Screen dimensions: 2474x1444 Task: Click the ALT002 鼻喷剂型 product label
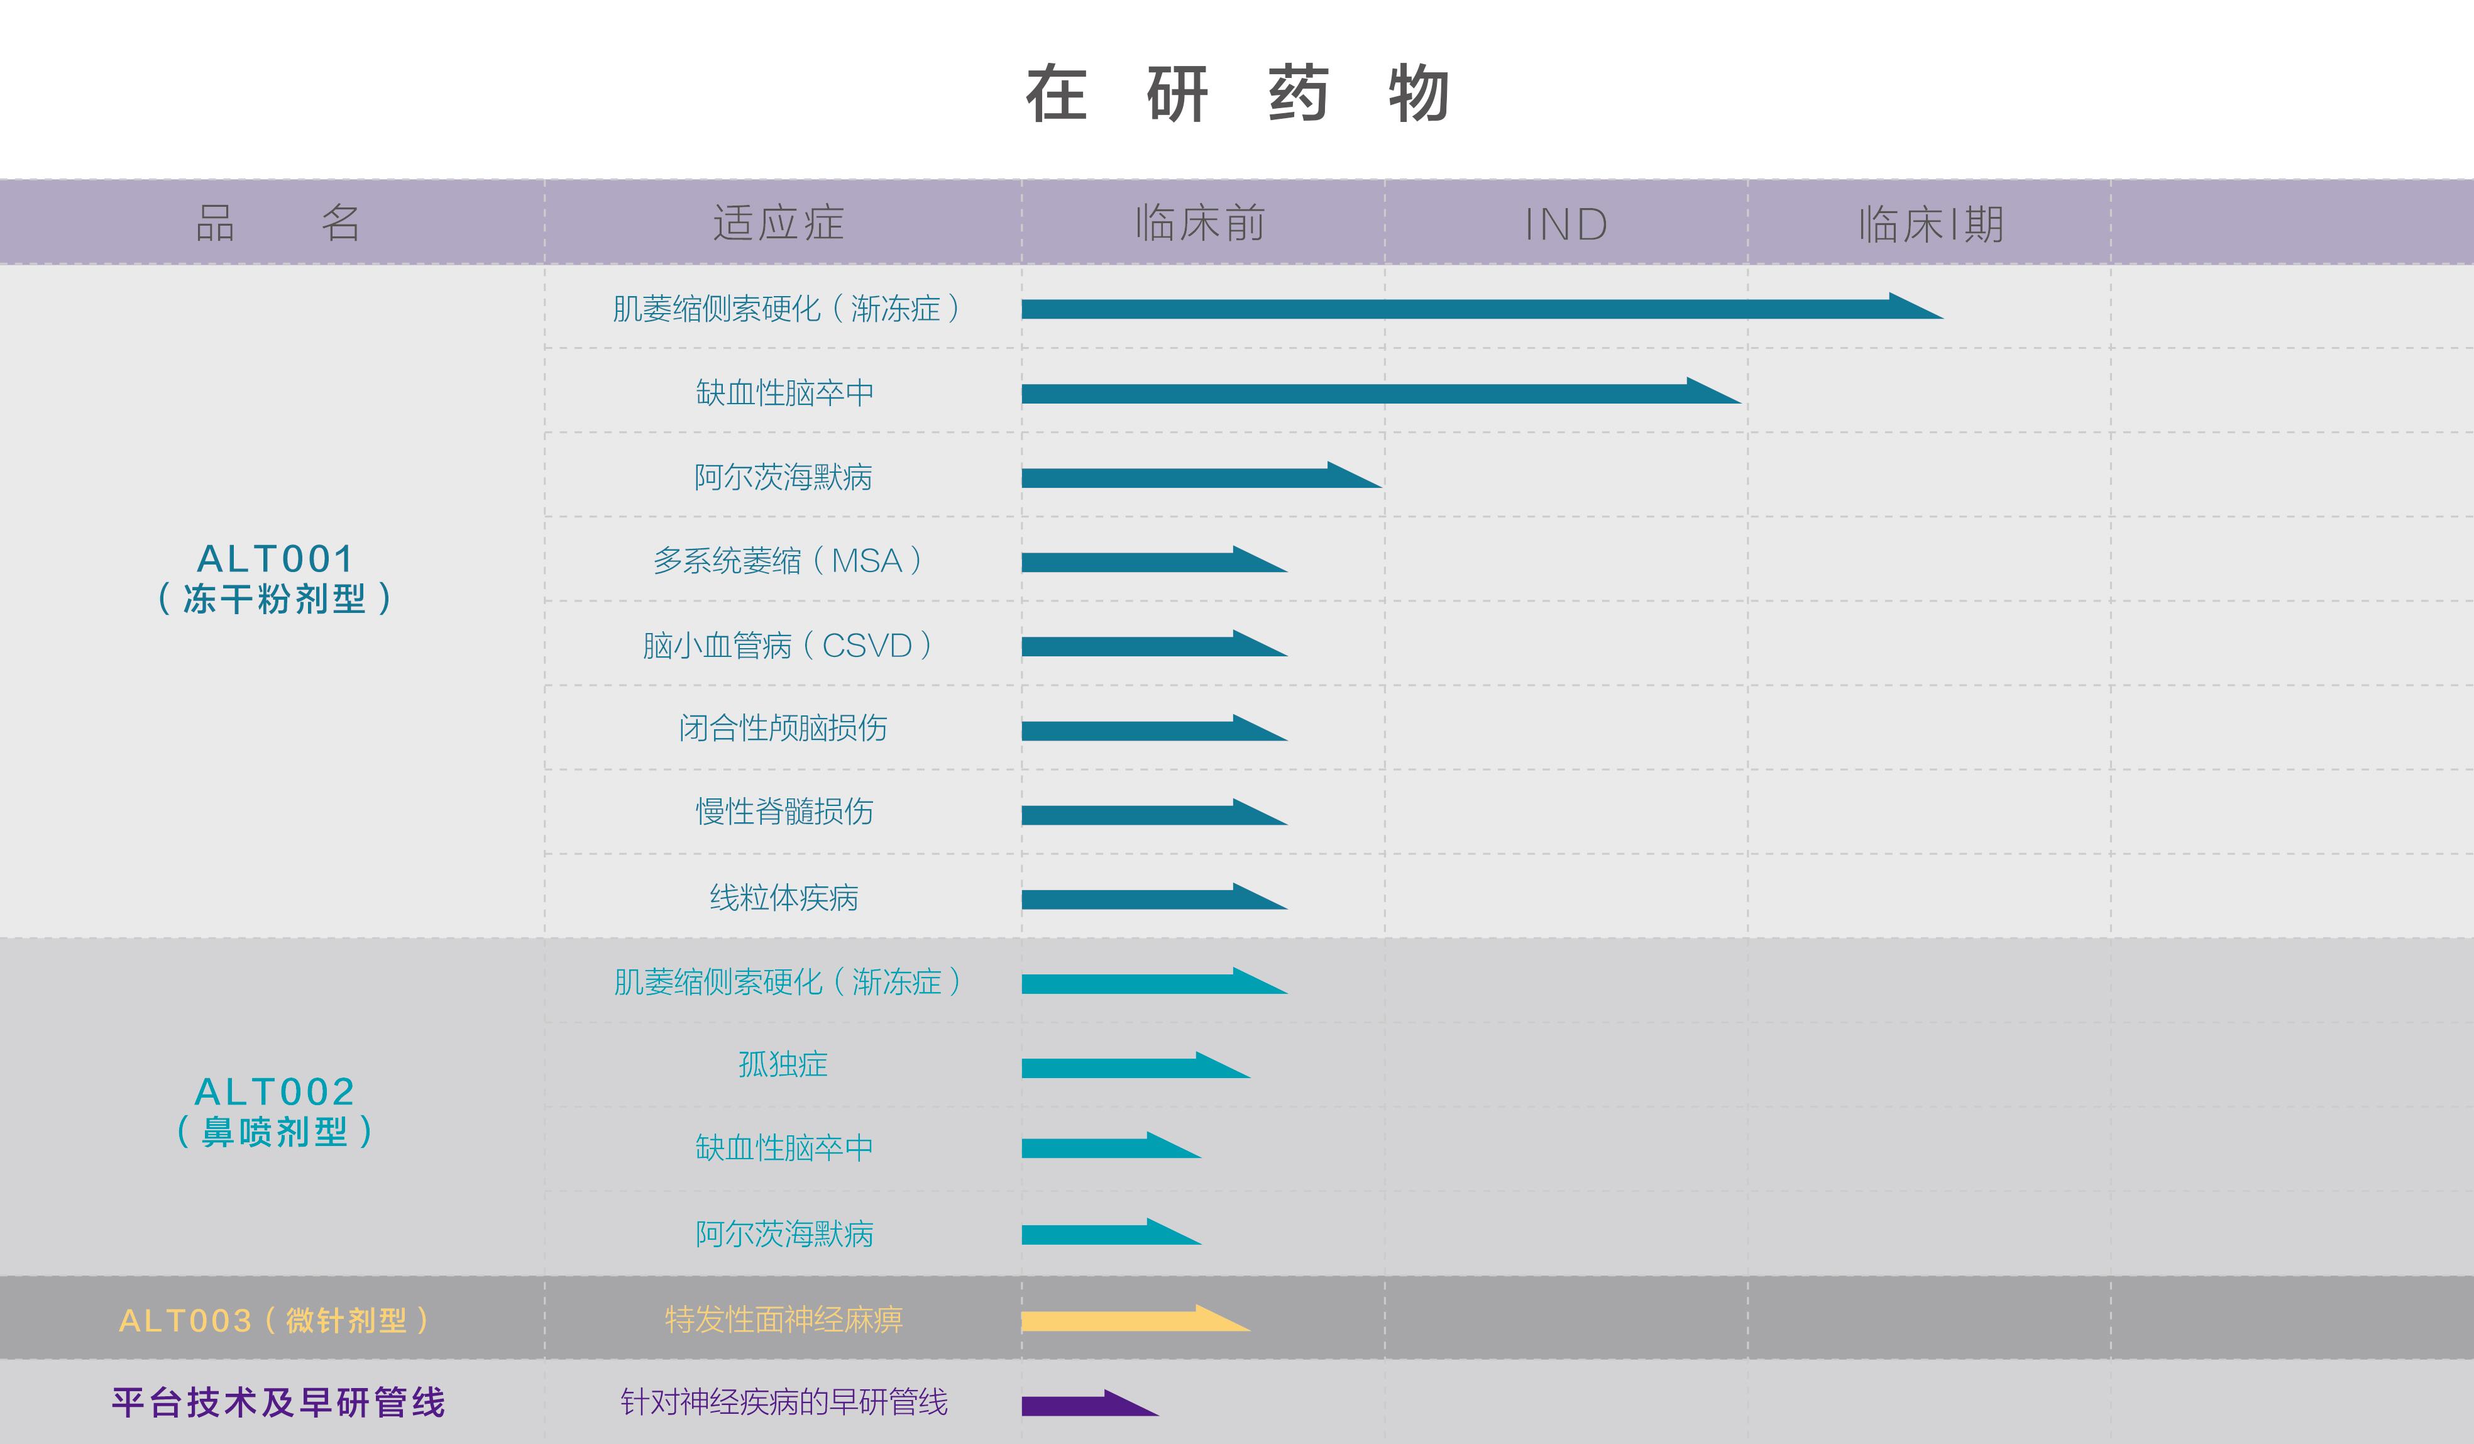pyautogui.click(x=275, y=1111)
